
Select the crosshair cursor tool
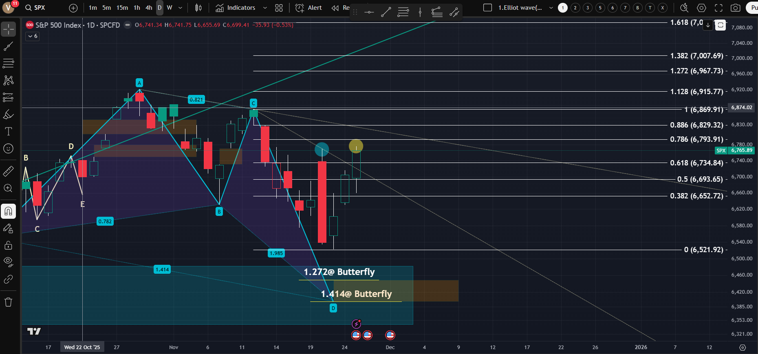9,29
